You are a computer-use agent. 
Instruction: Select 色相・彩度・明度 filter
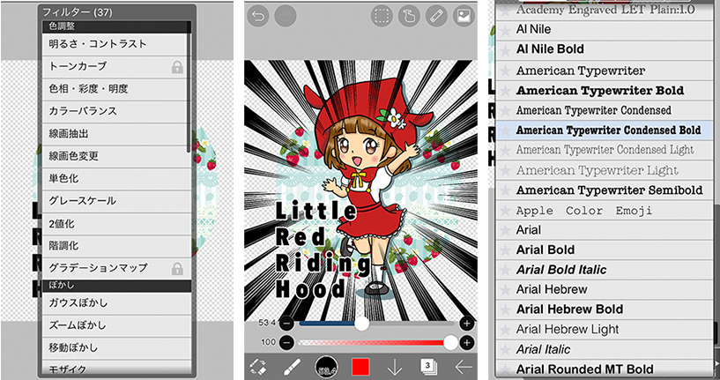(116, 89)
